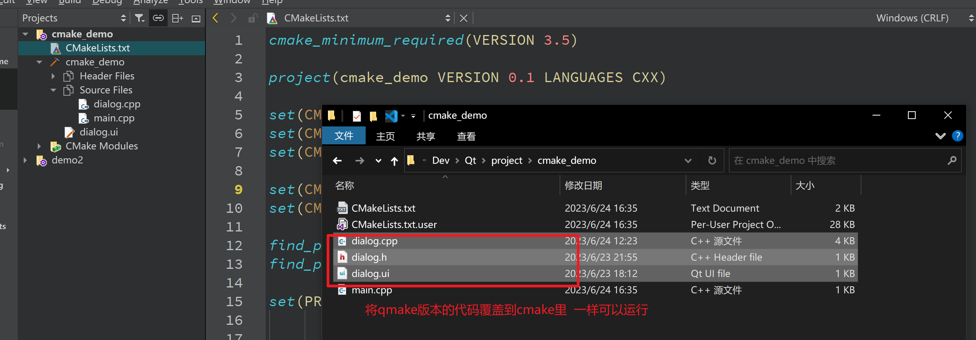Collapse the cmake_demo target node with hammer icon

tap(39, 62)
